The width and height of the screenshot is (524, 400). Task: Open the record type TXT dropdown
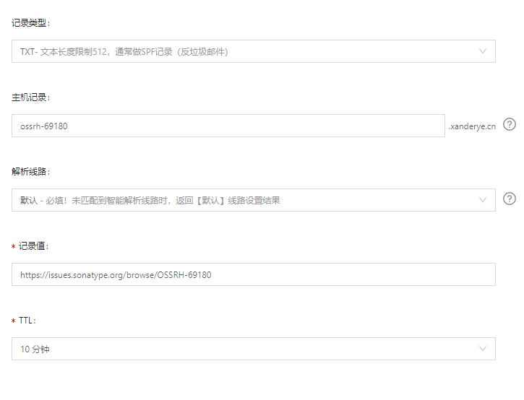(254, 51)
